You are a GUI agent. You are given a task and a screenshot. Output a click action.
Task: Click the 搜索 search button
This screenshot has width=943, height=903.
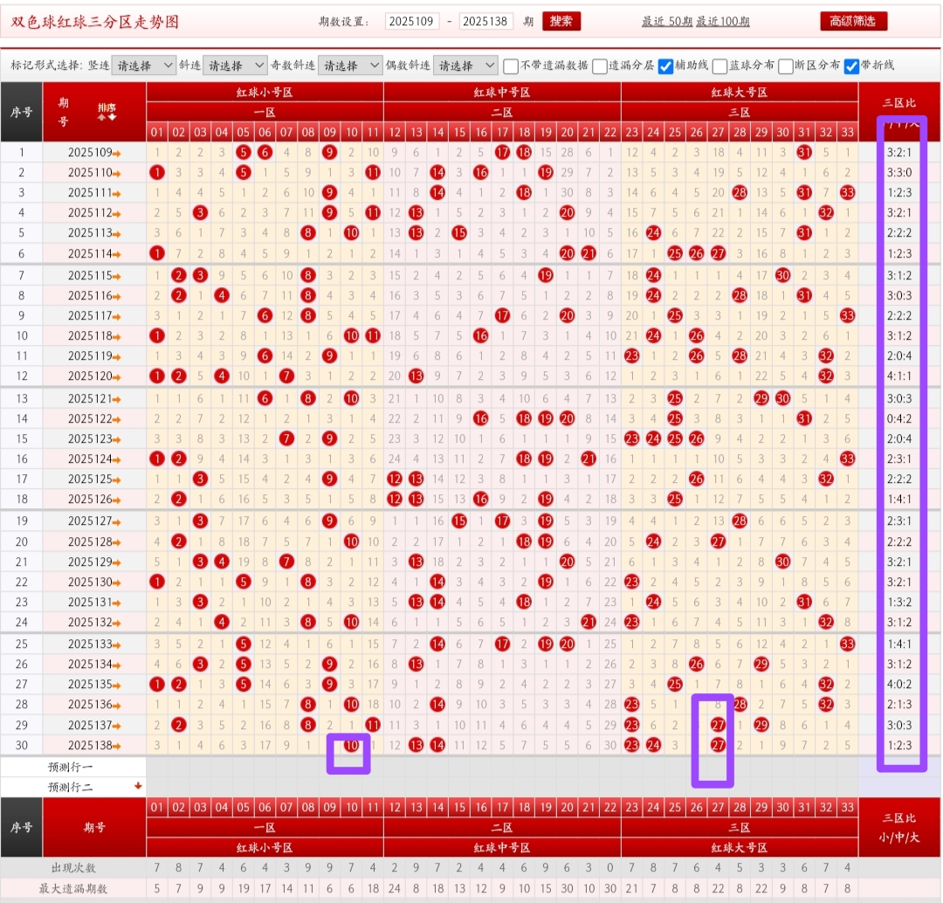pos(561,21)
